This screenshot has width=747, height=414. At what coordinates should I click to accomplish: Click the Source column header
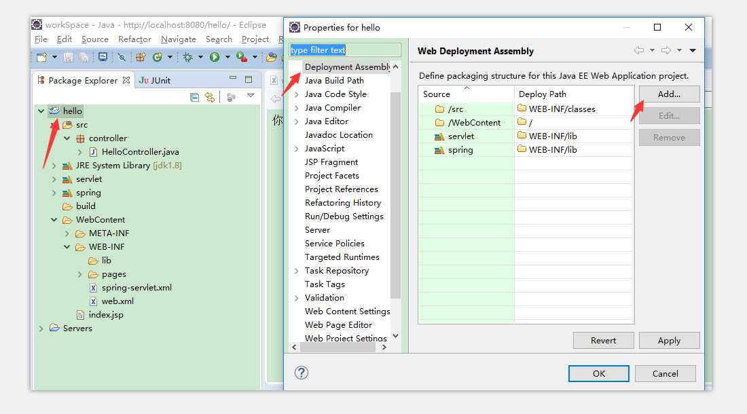point(467,94)
